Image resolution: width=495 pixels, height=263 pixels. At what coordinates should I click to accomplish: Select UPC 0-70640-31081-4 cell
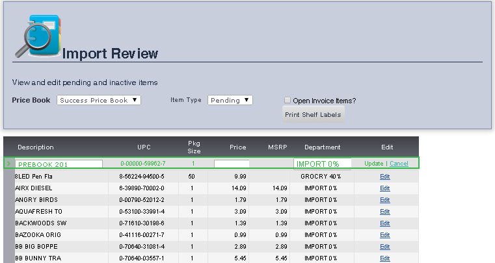click(x=142, y=246)
